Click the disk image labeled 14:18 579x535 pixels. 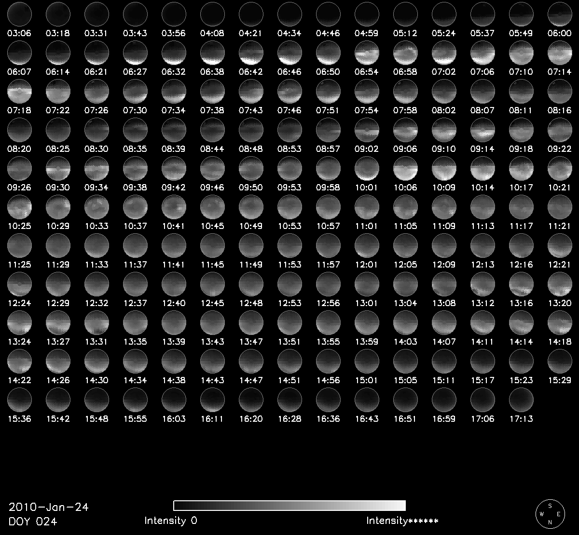pos(560,322)
